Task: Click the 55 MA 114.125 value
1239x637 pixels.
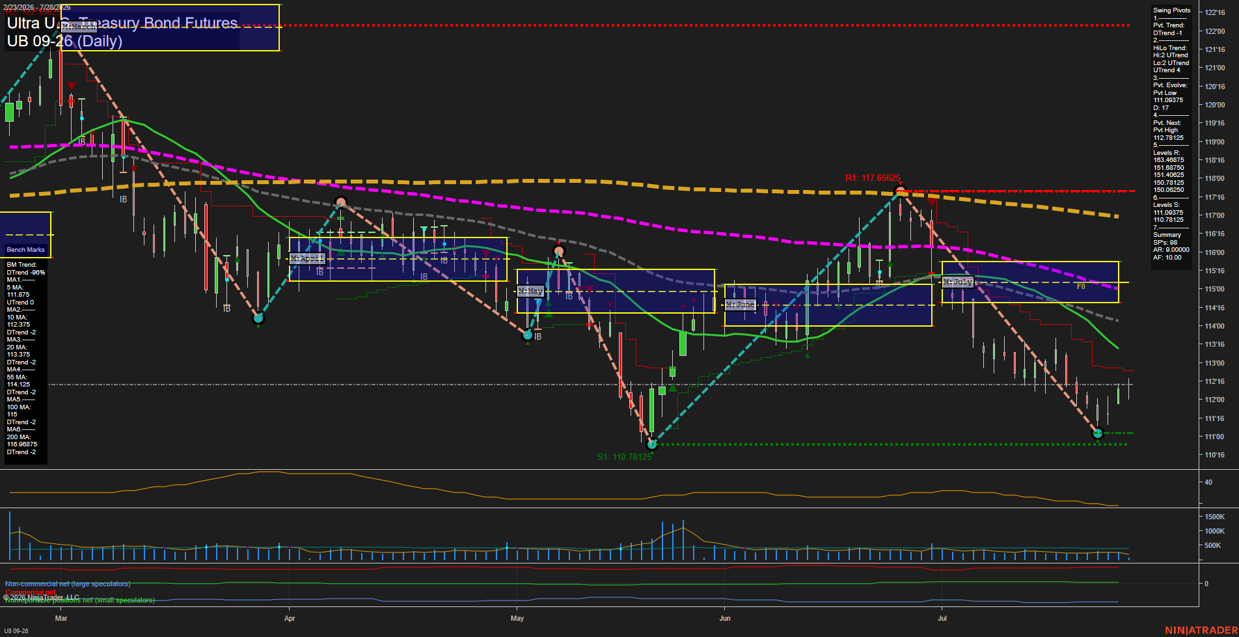Action: [18, 385]
